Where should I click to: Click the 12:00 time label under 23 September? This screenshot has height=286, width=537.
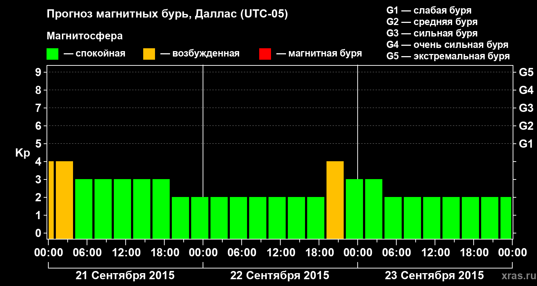click(x=435, y=253)
